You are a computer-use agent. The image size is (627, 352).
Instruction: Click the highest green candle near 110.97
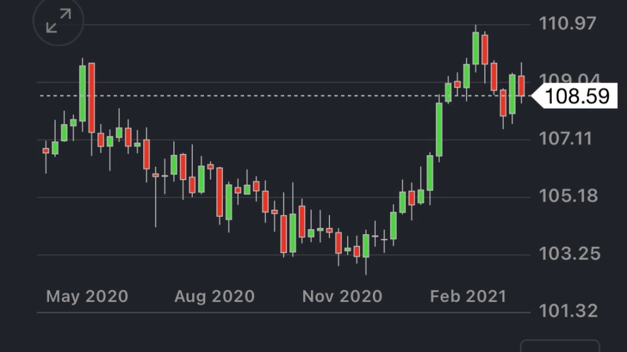point(476,48)
